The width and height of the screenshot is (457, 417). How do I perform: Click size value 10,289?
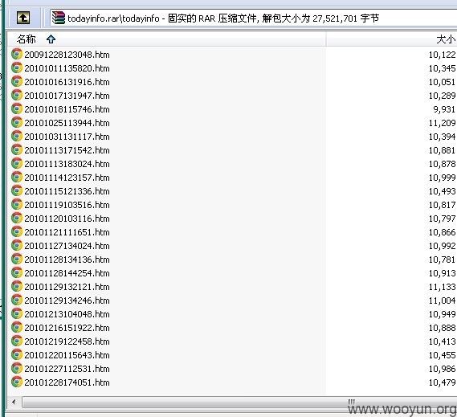442,96
